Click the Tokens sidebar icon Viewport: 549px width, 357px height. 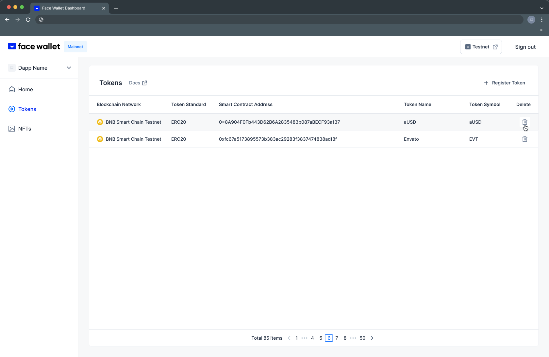12,109
